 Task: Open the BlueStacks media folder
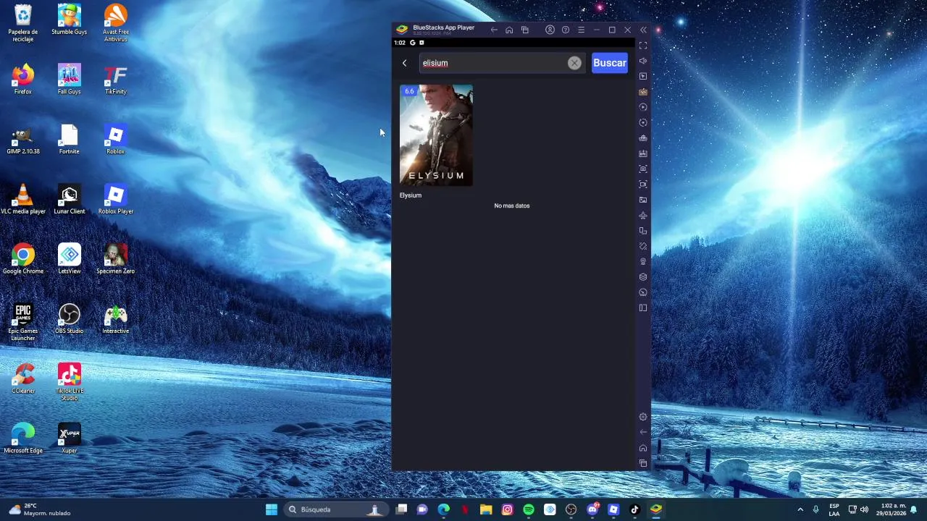643,200
